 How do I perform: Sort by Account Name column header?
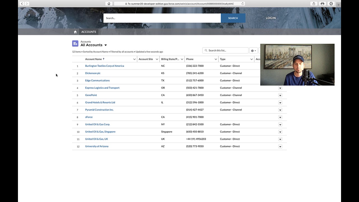click(93, 59)
